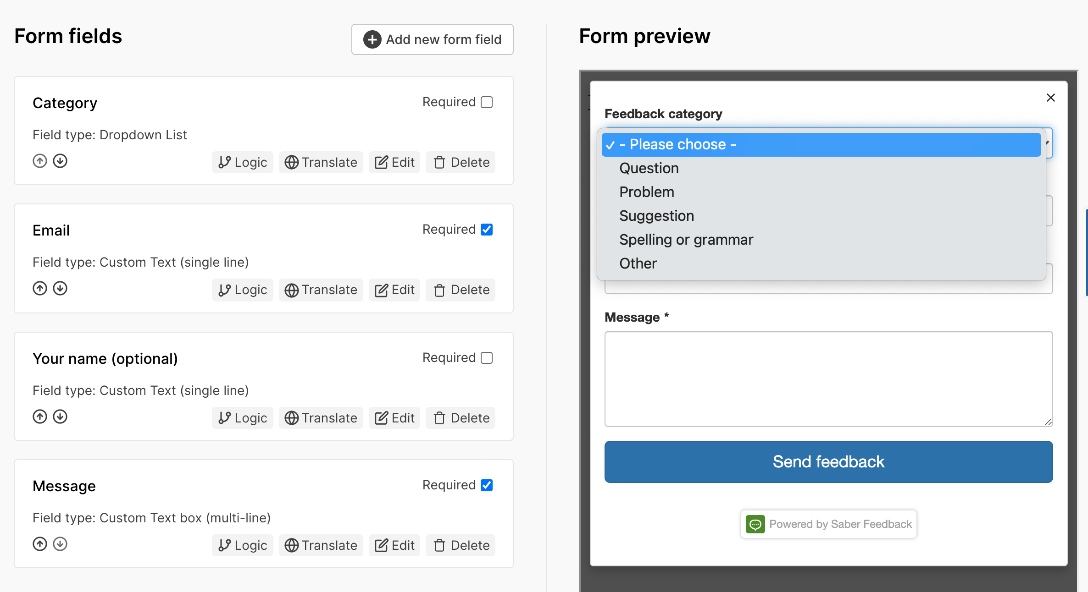Click inside the Message text area
Image resolution: width=1088 pixels, height=592 pixels.
(x=828, y=379)
